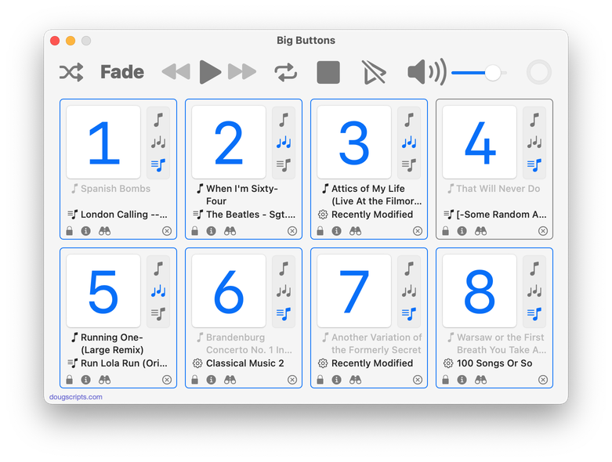This screenshot has width=612, height=462.
Task: Toggle lock on Attics of My Life card
Action: (x=320, y=231)
